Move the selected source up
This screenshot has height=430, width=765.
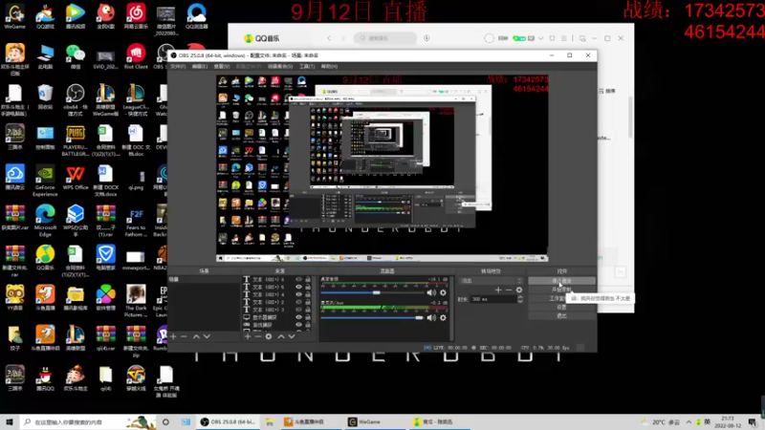(x=281, y=336)
